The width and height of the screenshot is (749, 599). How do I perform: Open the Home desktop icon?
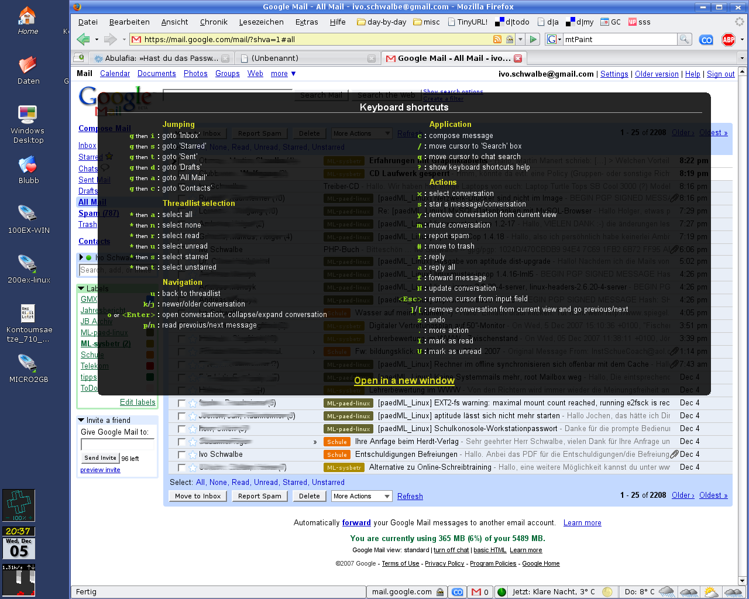click(x=28, y=20)
